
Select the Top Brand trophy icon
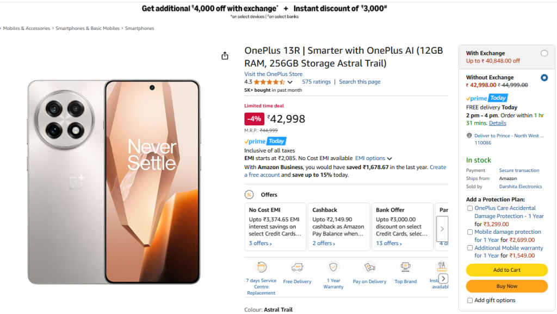(x=405, y=268)
